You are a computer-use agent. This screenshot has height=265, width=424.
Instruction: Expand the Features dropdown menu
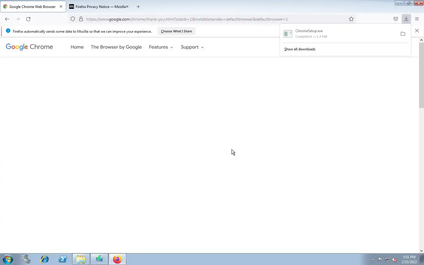point(161,47)
